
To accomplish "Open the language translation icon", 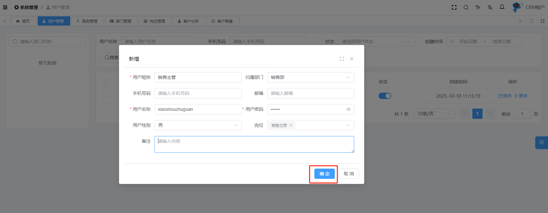I will coord(490,7).
